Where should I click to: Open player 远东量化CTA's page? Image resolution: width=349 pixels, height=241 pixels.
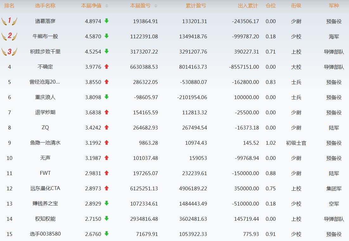[45, 188]
